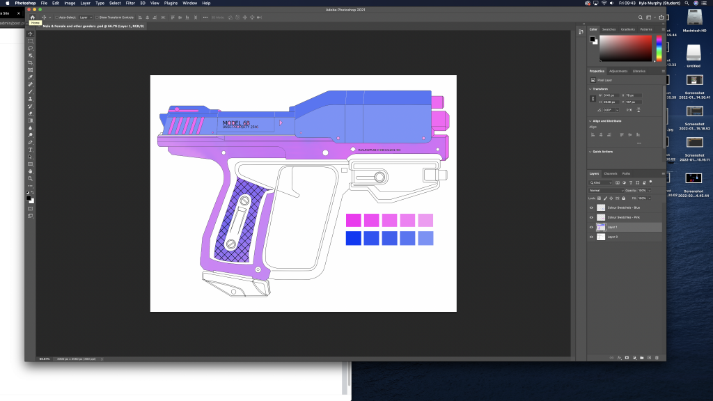Open the rotation angle dropdown

[x=617, y=110]
